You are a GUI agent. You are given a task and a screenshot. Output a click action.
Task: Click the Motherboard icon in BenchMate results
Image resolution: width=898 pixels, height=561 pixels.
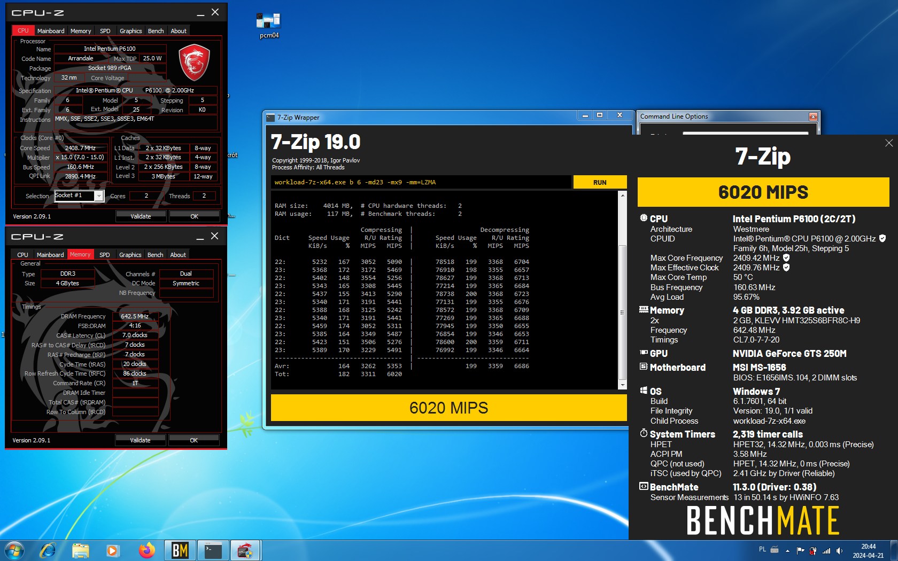coord(644,367)
